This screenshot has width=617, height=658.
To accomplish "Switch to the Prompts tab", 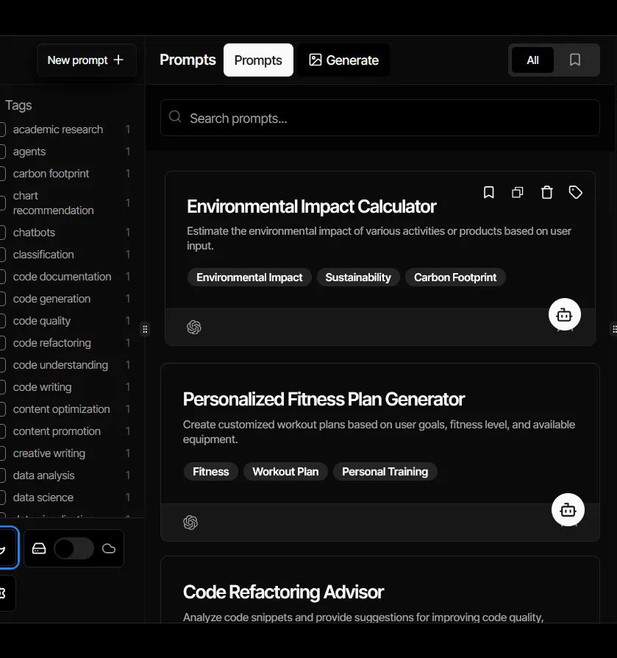I will pyautogui.click(x=258, y=60).
